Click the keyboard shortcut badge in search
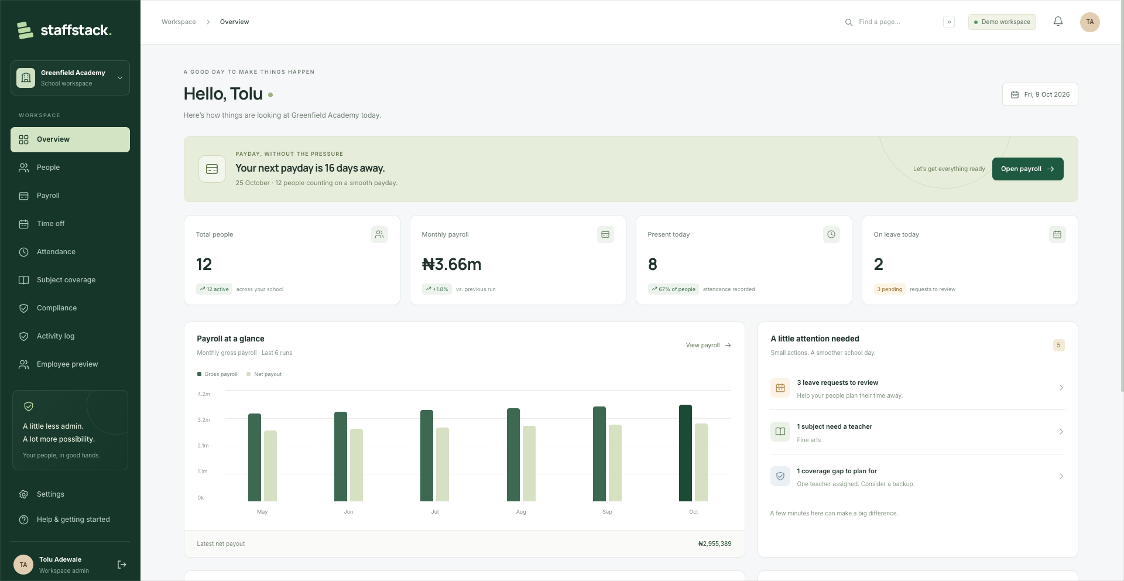Screen dimensions: 1124x581 [x=949, y=22]
